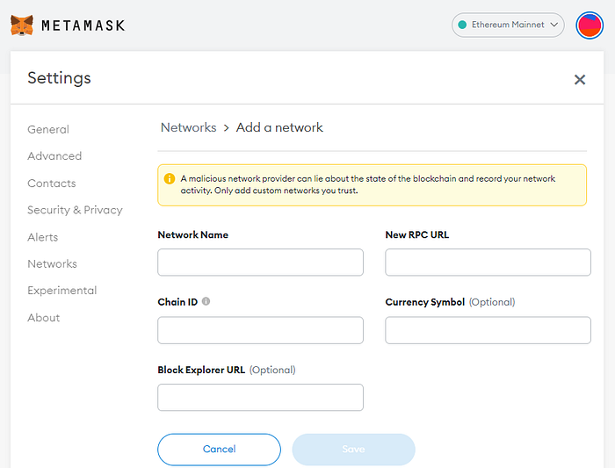615x468 pixels.
Task: Click the Networks breadcrumb link
Action: (188, 127)
